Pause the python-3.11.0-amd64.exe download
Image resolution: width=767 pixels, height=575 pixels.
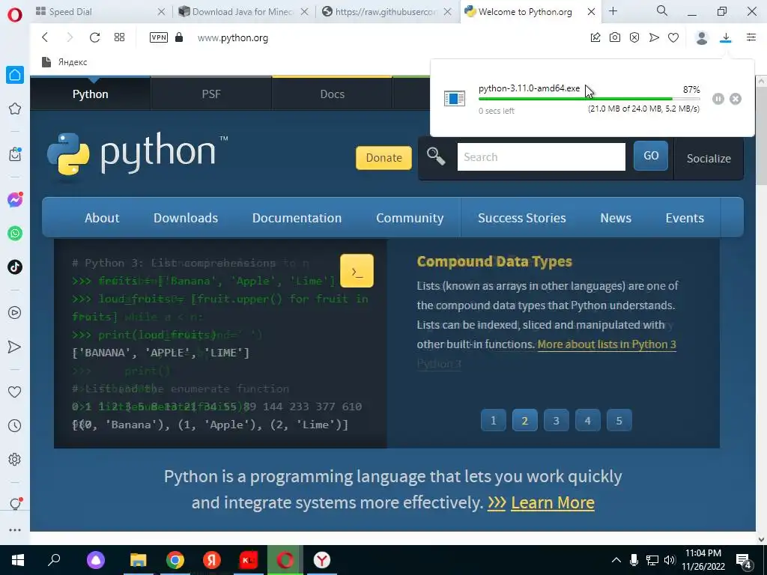click(718, 99)
